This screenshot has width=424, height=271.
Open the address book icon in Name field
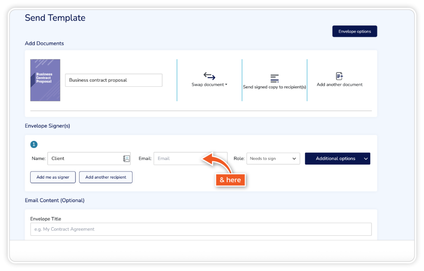(126, 159)
